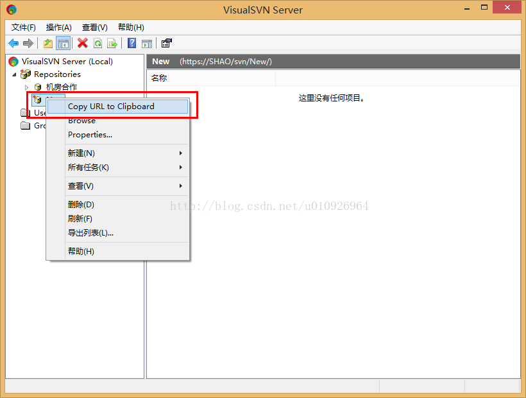526x398 pixels.
Task: Click the Groups folder icon
Action: click(26, 126)
